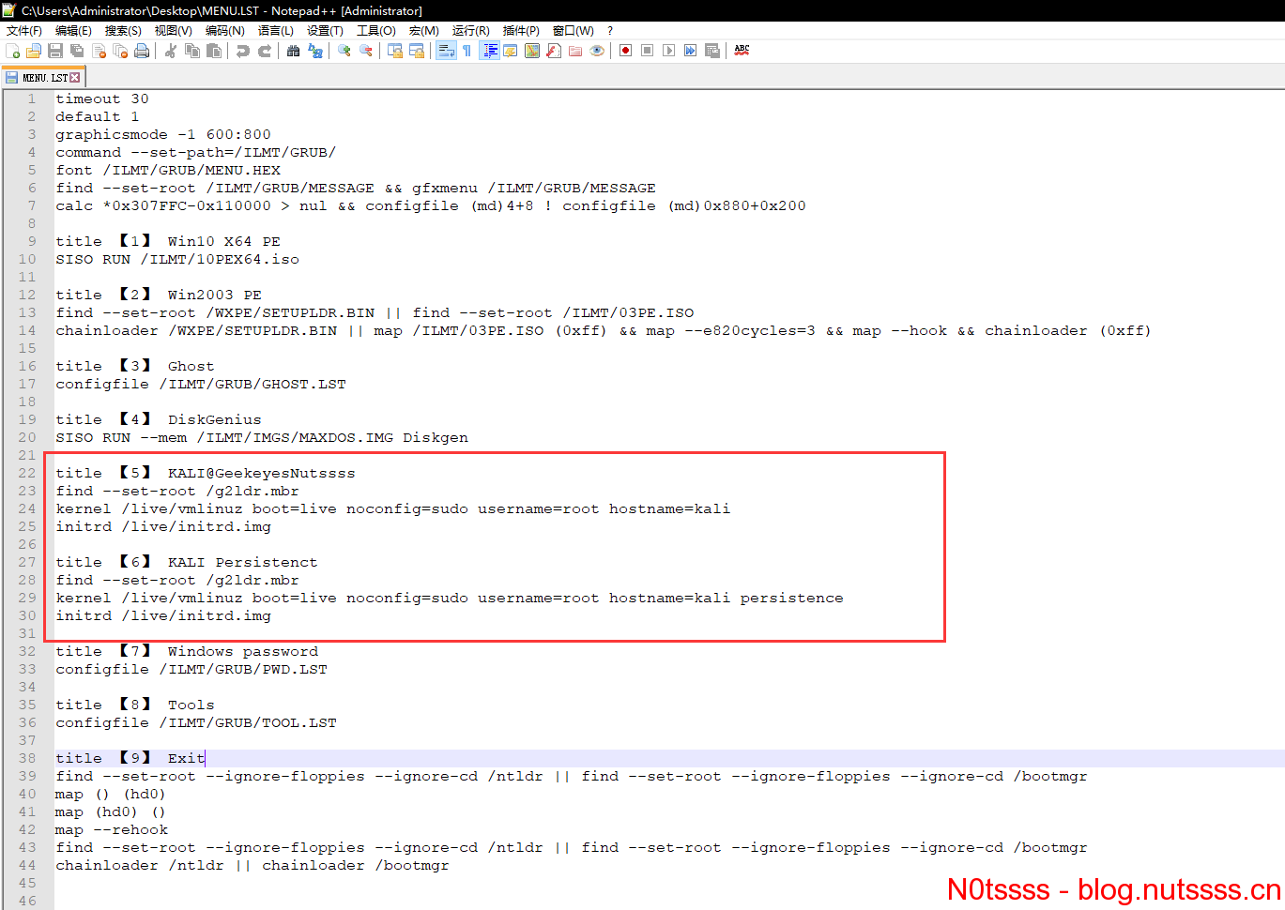Open the 语言(L) language menu

(x=276, y=31)
